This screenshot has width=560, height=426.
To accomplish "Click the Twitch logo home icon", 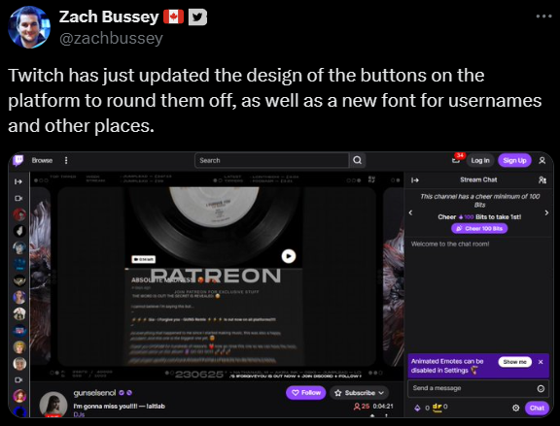I will (x=18, y=160).
